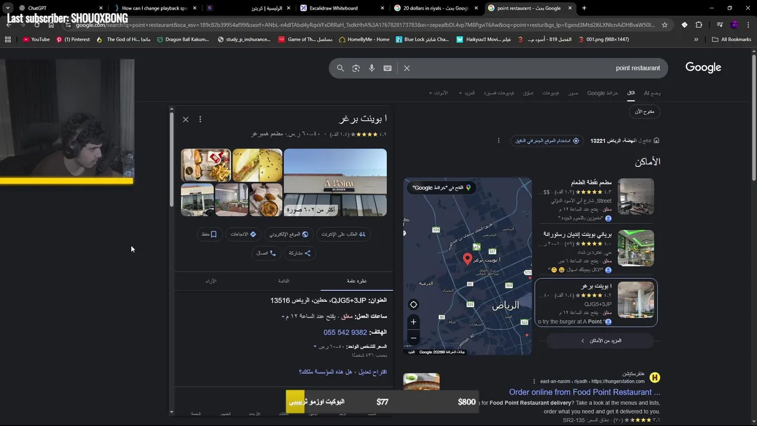Click the Share (مشاركة) button
The width and height of the screenshot is (757, 426).
pyautogui.click(x=299, y=253)
